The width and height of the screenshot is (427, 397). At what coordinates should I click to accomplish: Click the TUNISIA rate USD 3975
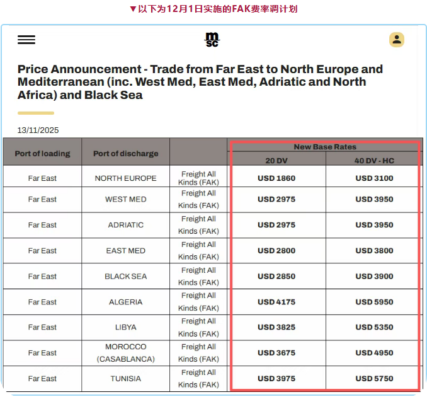276,379
